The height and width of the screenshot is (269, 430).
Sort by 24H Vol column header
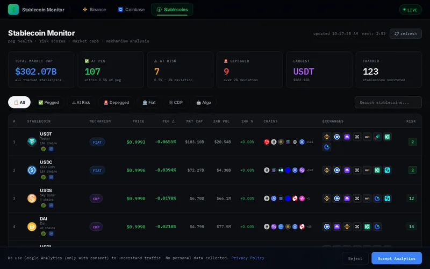point(221,122)
